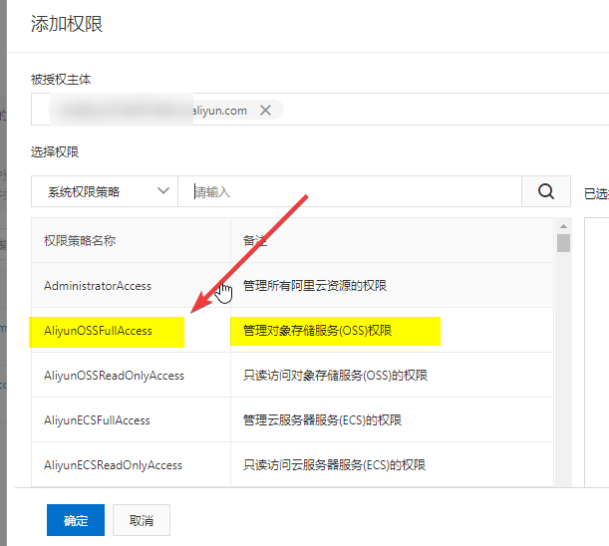Remove the aliyun.com principal tag
Screen dimensions: 609x546
(265, 111)
